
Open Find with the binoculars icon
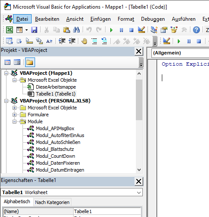[x=77, y=30]
